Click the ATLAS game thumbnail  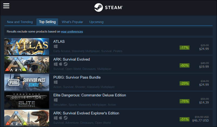27,46
